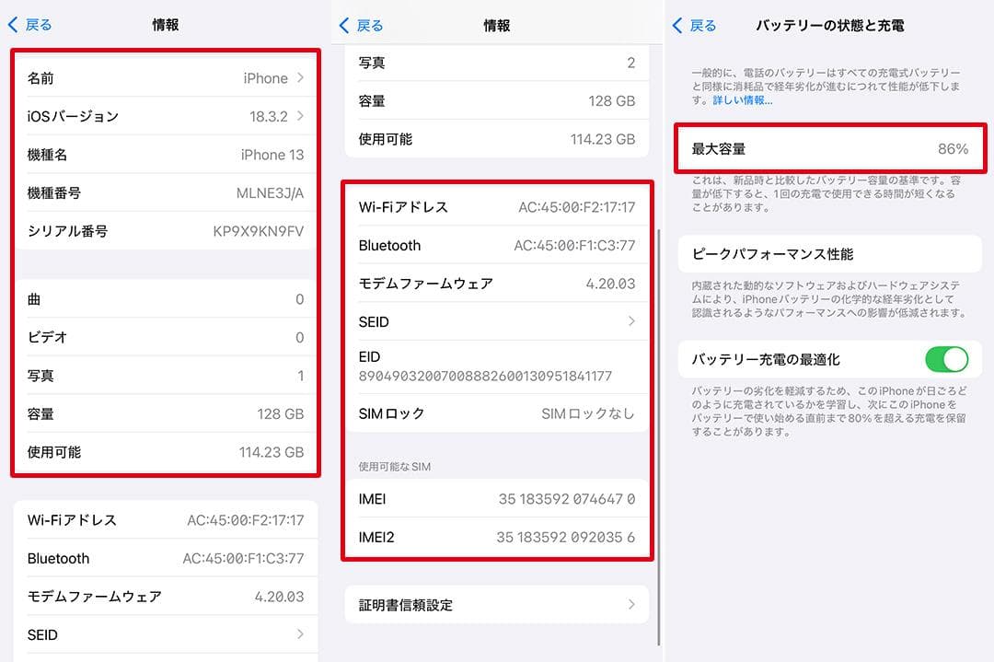Click the scrollbar in the middle 情報 screen
Viewport: 994px width, 662px height.
659,437
